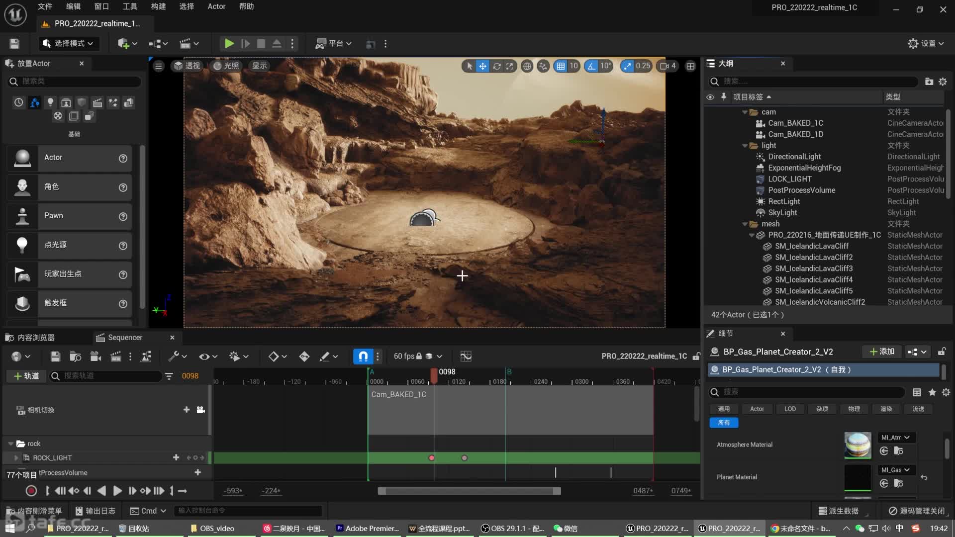Toggle the Sequencer lock icon next to sequence name
This screenshot has height=537, width=955.
point(696,356)
